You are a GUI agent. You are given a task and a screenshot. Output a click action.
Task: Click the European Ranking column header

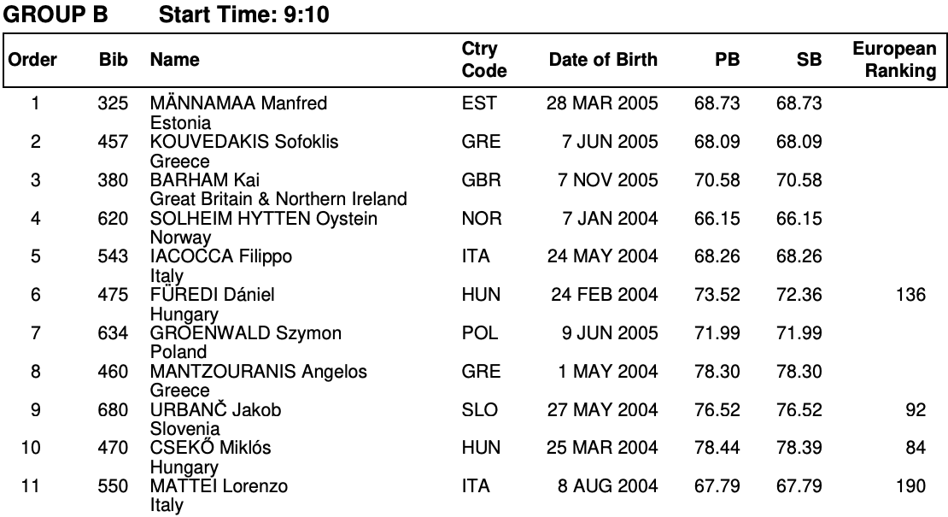point(894,60)
